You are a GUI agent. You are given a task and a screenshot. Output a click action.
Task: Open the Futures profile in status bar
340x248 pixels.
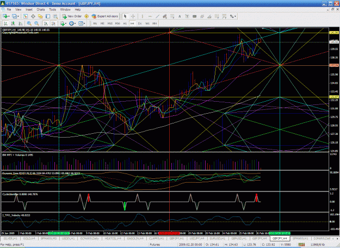[x=155, y=245]
